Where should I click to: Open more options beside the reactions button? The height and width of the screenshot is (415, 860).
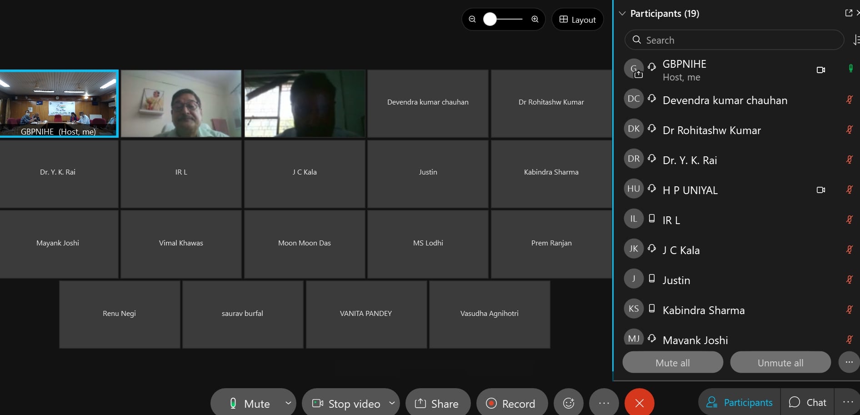[604, 403]
